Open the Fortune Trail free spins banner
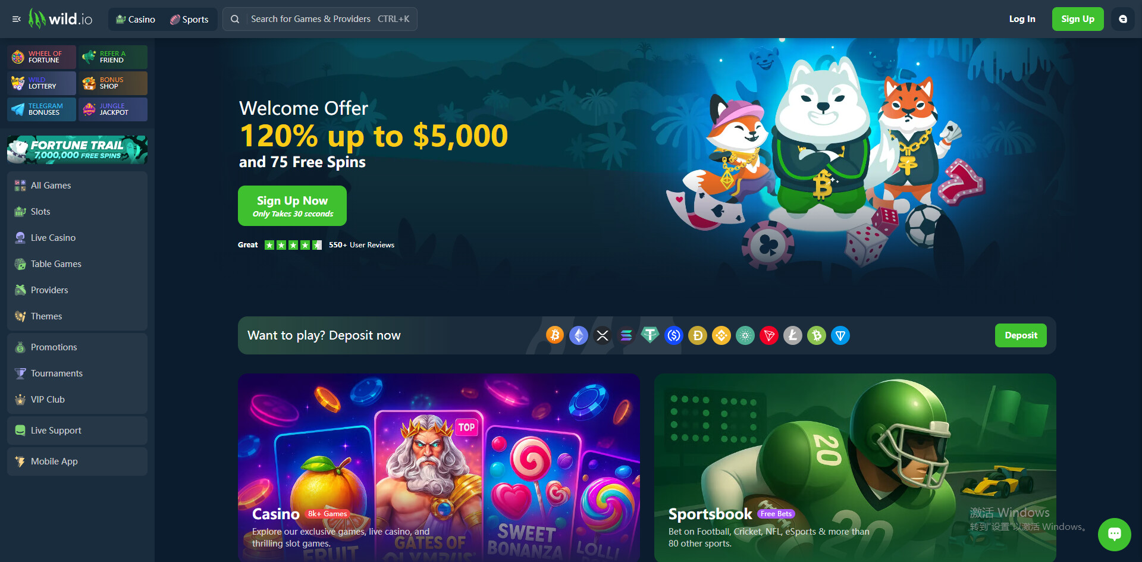Image resolution: width=1142 pixels, height=562 pixels. [x=77, y=150]
